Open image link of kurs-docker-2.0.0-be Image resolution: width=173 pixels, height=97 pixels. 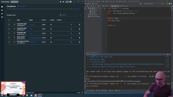coord(33,42)
